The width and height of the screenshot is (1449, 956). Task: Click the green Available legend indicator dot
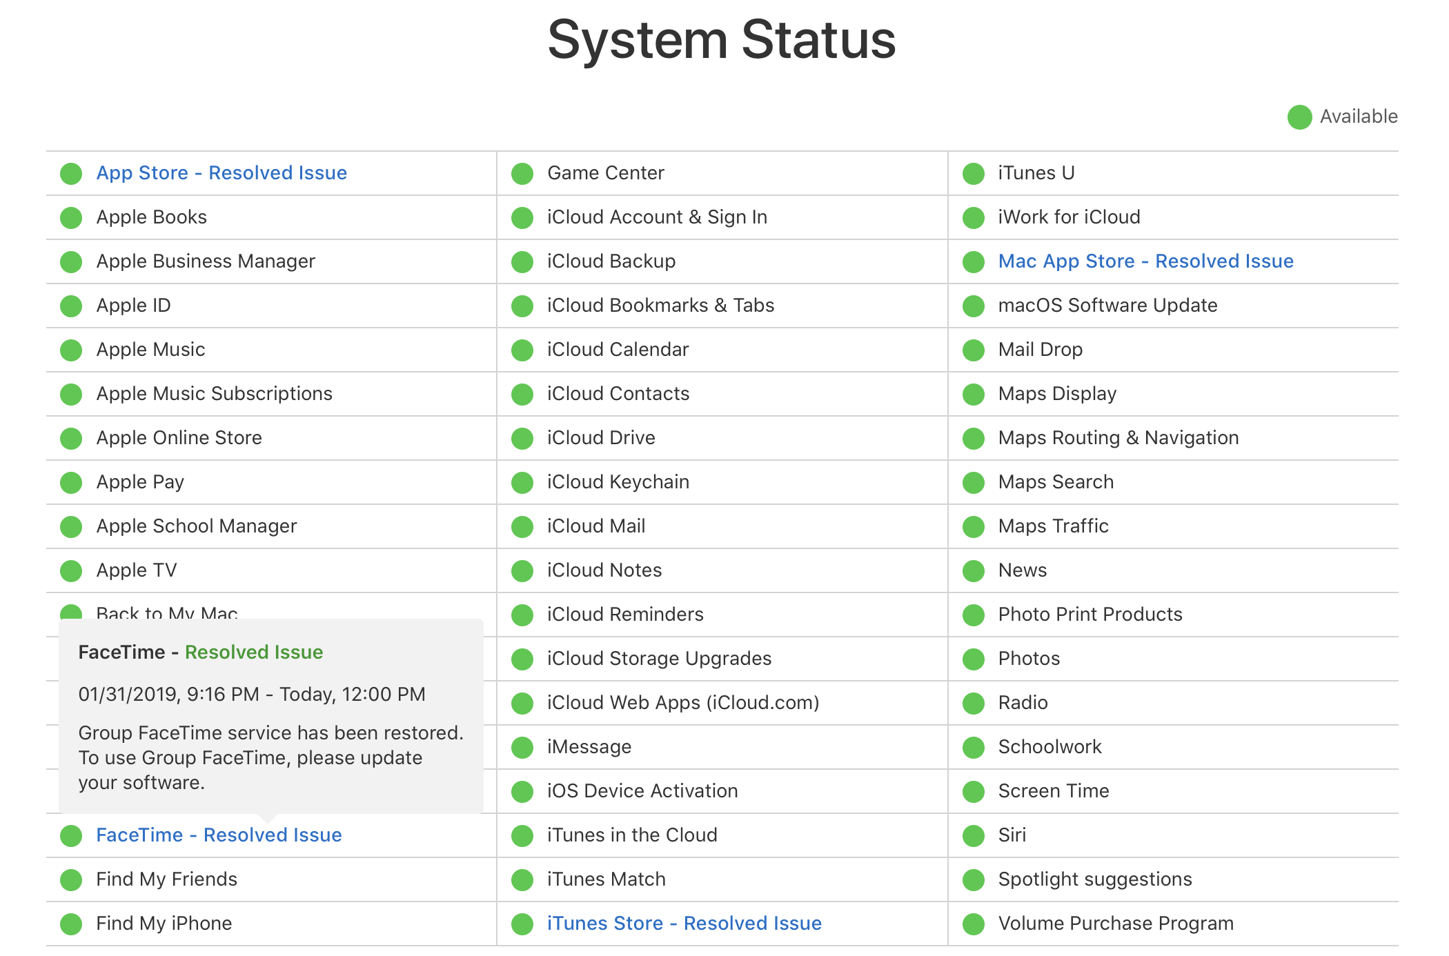click(x=1299, y=117)
